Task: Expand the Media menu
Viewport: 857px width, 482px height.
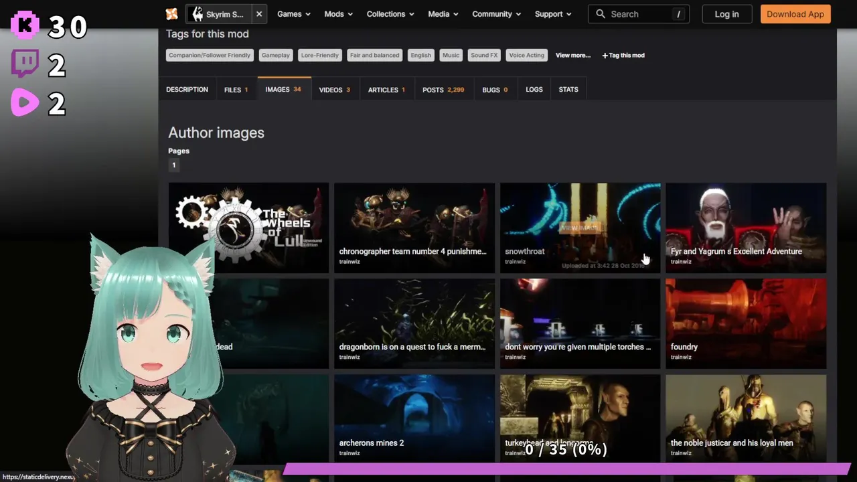Action: 443,14
